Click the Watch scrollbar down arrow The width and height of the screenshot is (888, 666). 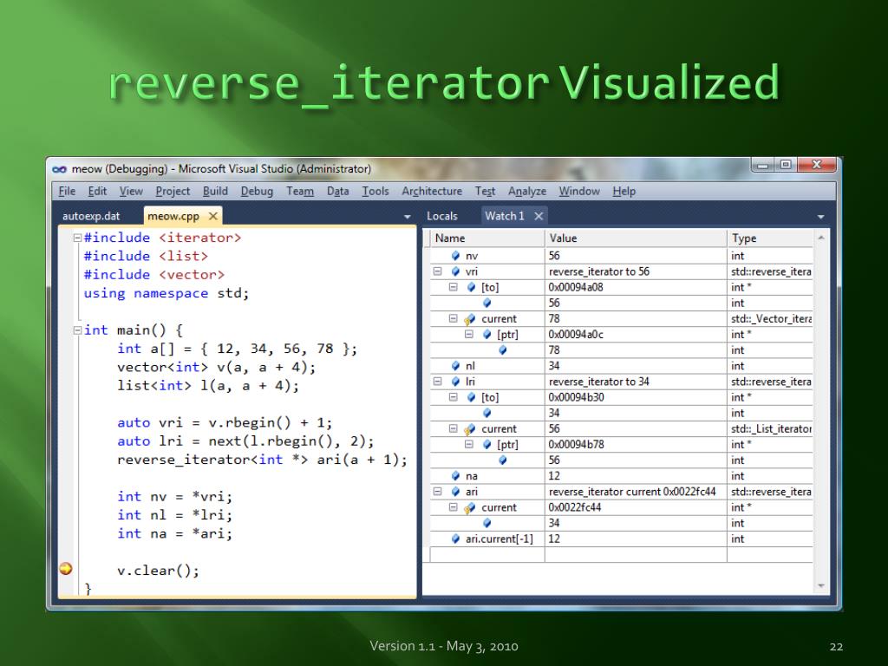click(x=821, y=586)
